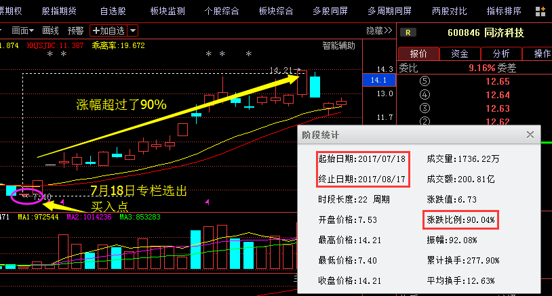Click the R badge beside stock code
The width and height of the screenshot is (552, 296).
408,32
